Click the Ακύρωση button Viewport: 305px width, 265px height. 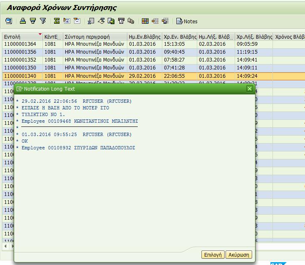tap(239, 255)
